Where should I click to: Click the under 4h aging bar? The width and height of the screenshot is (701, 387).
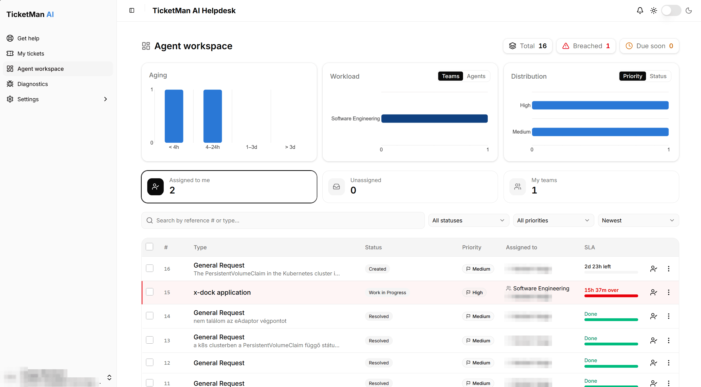[x=174, y=116]
